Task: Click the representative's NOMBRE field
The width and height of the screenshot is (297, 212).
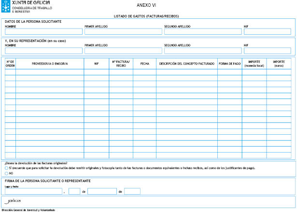Action: coord(43,51)
